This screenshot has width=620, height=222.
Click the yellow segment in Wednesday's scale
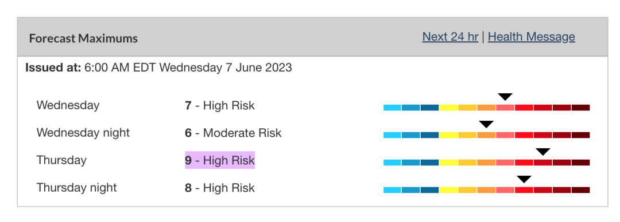pyautogui.click(x=448, y=108)
